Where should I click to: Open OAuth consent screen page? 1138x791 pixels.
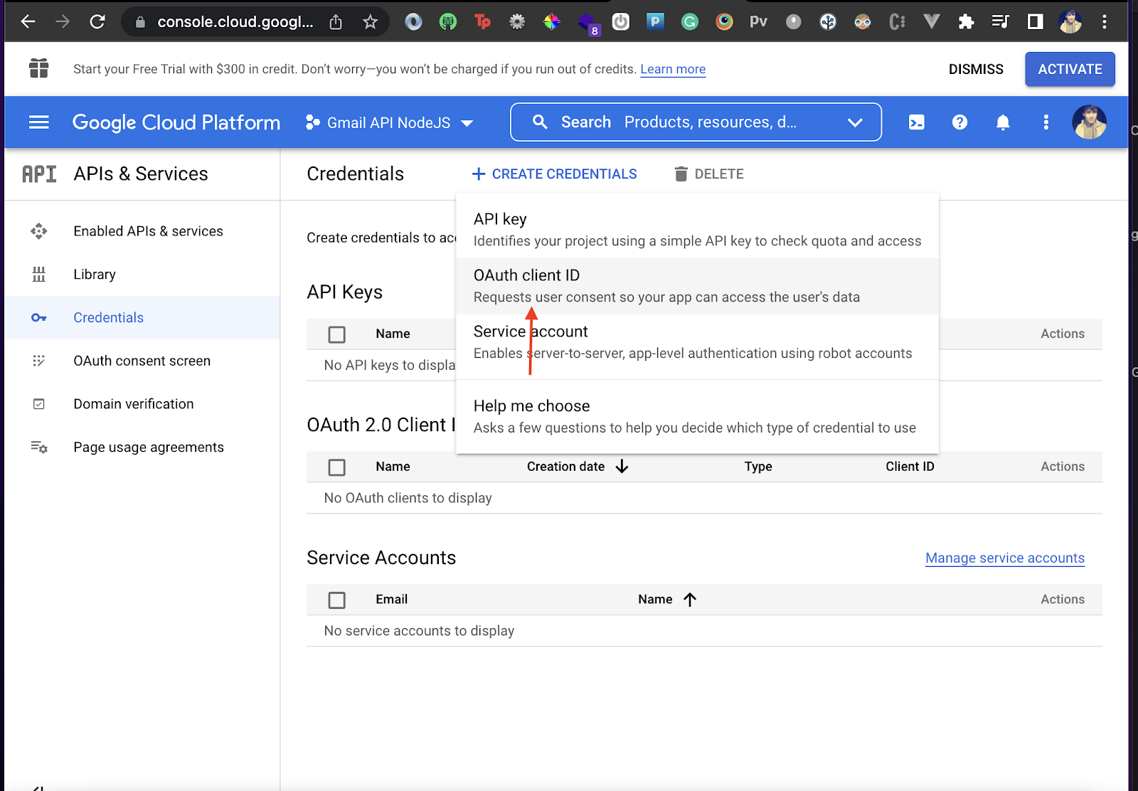click(x=142, y=361)
